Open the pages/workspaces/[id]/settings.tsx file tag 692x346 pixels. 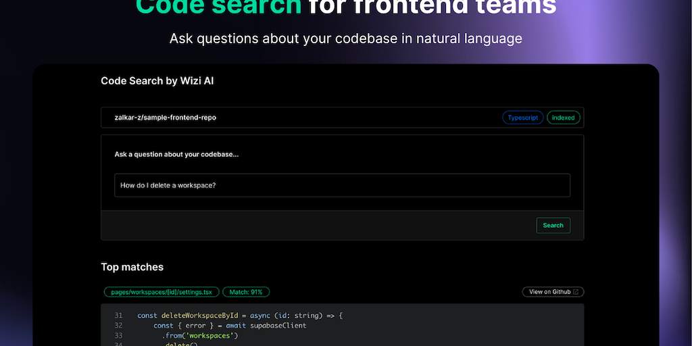162,292
